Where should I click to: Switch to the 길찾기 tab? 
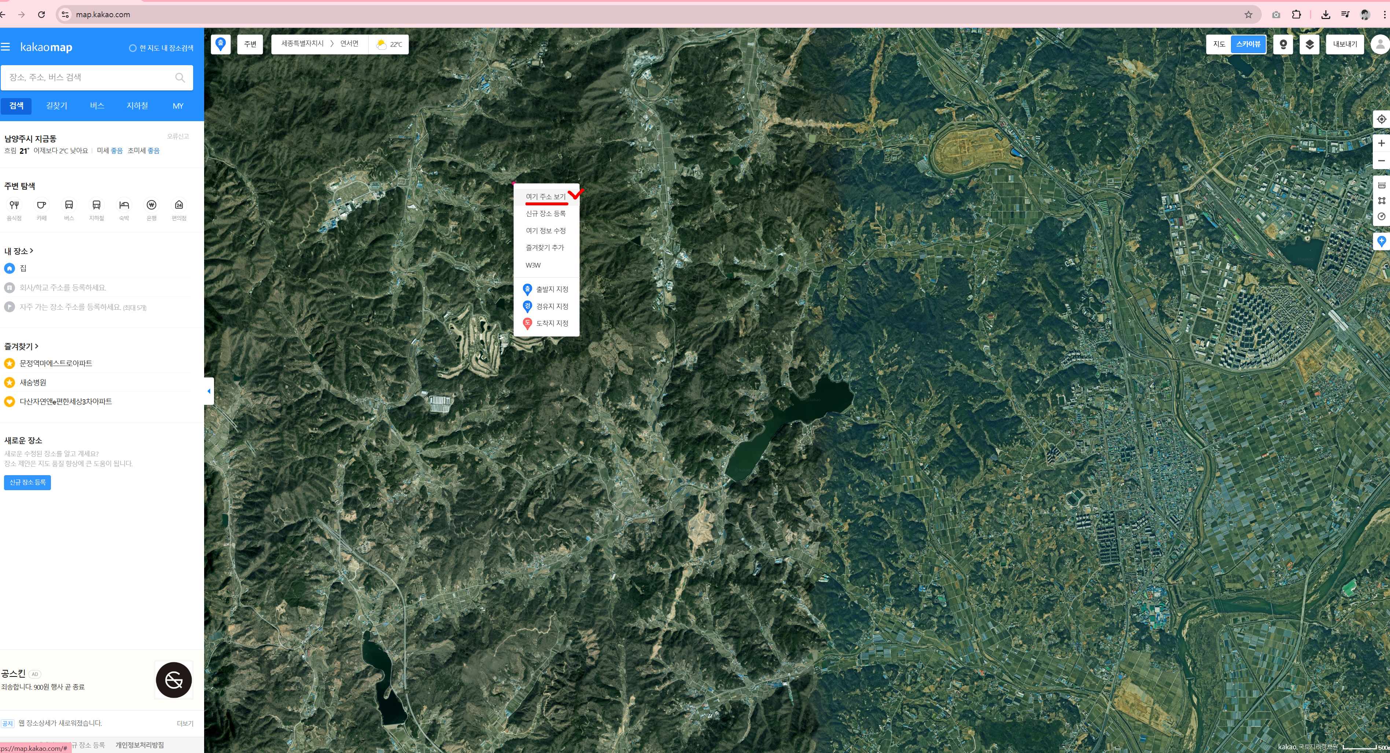point(56,106)
